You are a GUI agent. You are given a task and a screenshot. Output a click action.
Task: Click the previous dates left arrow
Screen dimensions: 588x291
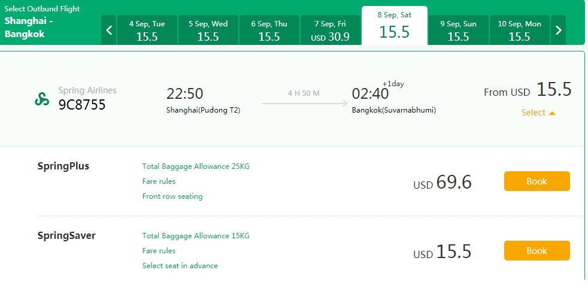(x=109, y=30)
